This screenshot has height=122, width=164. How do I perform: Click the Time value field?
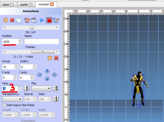pos(10,88)
